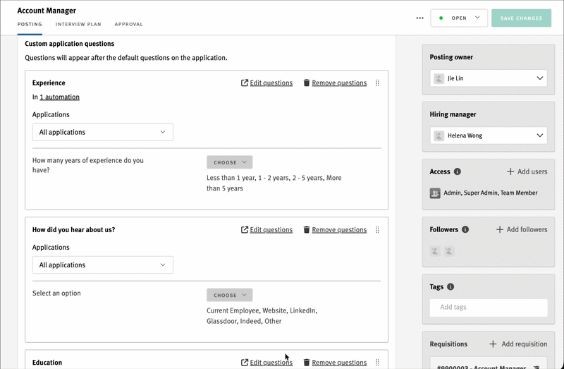Image resolution: width=564 pixels, height=369 pixels.
Task: Expand Hiring manager Helena Wong dropdown
Action: pos(488,135)
